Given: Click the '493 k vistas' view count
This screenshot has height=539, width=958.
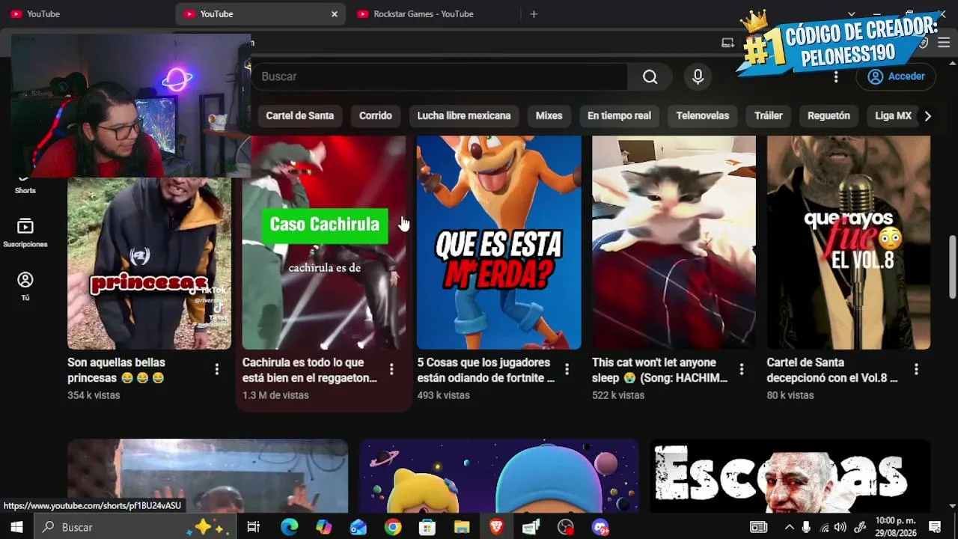Looking at the screenshot, I should coord(444,395).
